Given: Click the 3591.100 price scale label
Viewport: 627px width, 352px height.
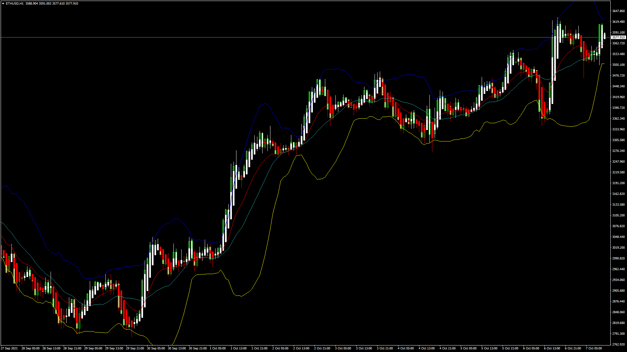Looking at the screenshot, I should (x=618, y=33).
